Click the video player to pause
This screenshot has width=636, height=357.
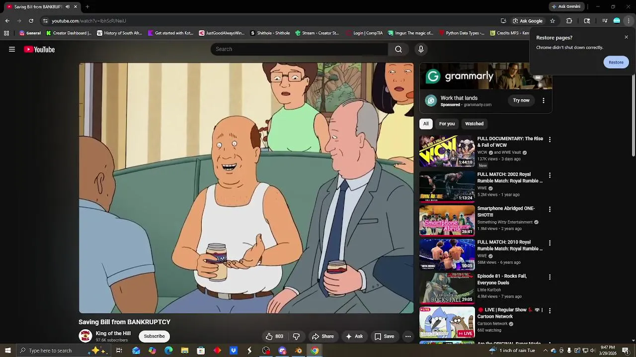click(x=246, y=188)
